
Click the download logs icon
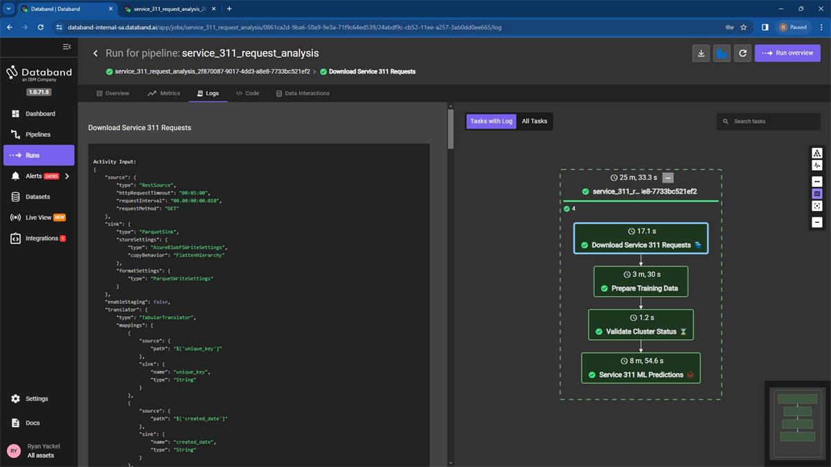pyautogui.click(x=700, y=53)
